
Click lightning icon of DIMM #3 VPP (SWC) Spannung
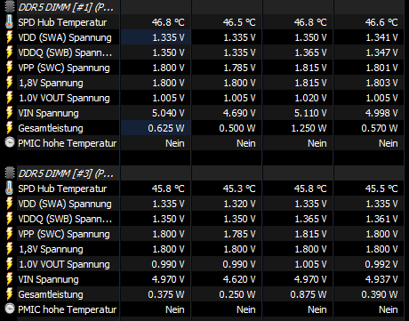(x=10, y=234)
